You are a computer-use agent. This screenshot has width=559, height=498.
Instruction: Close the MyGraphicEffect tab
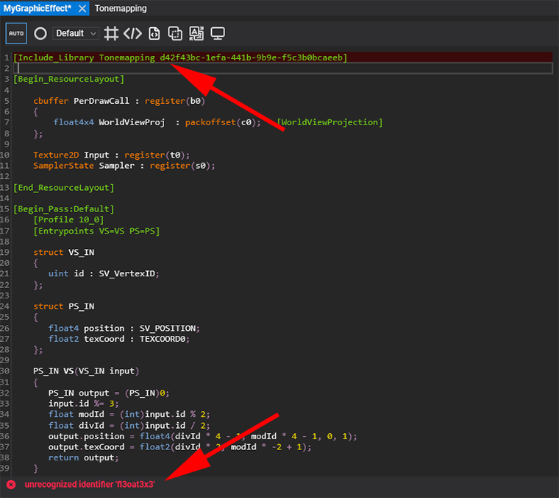pyautogui.click(x=81, y=9)
